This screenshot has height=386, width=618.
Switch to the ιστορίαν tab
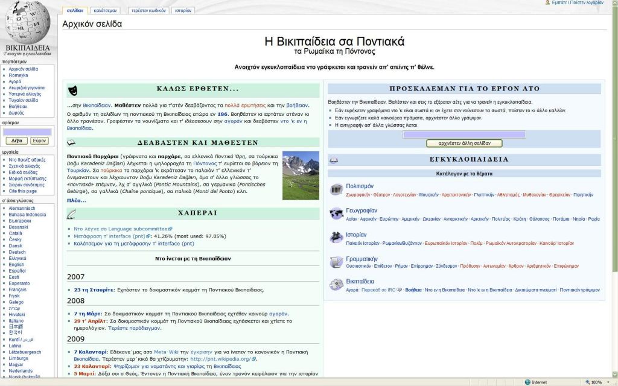point(182,10)
